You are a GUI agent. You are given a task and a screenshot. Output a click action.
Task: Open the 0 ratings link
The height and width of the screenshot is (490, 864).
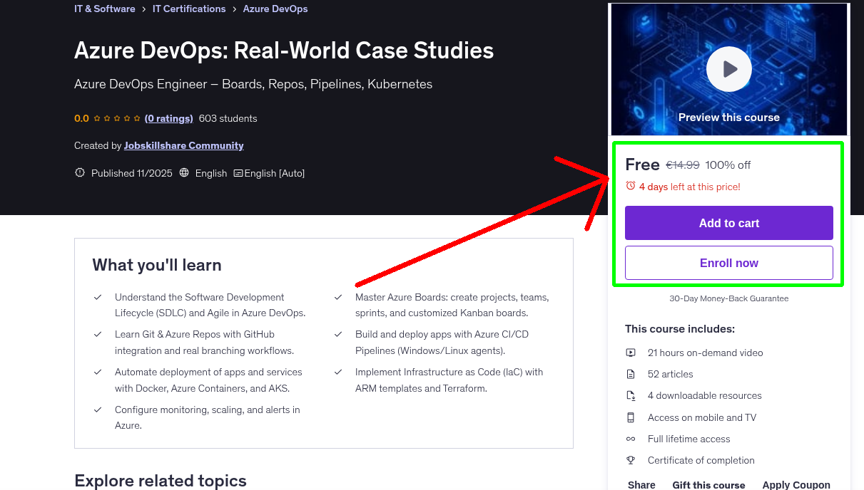pyautogui.click(x=168, y=118)
